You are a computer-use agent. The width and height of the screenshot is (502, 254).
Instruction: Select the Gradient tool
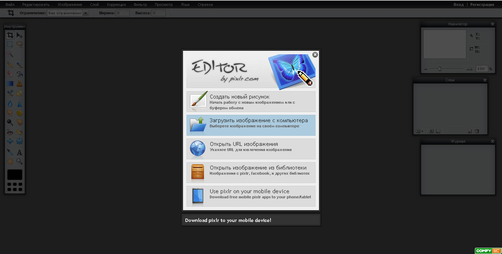10,84
